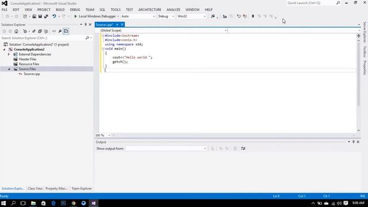The height and width of the screenshot is (207, 368).
Task: Click the Visual Studio taskbar icon
Action: [93, 203]
